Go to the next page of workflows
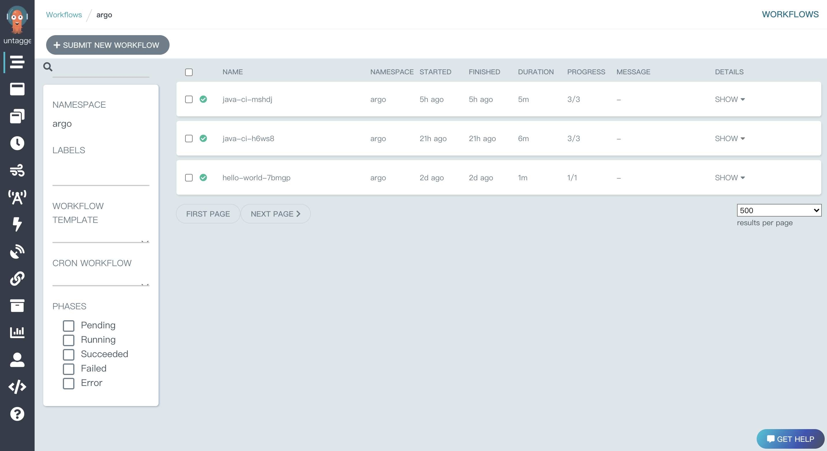The width and height of the screenshot is (827, 451). click(275, 213)
